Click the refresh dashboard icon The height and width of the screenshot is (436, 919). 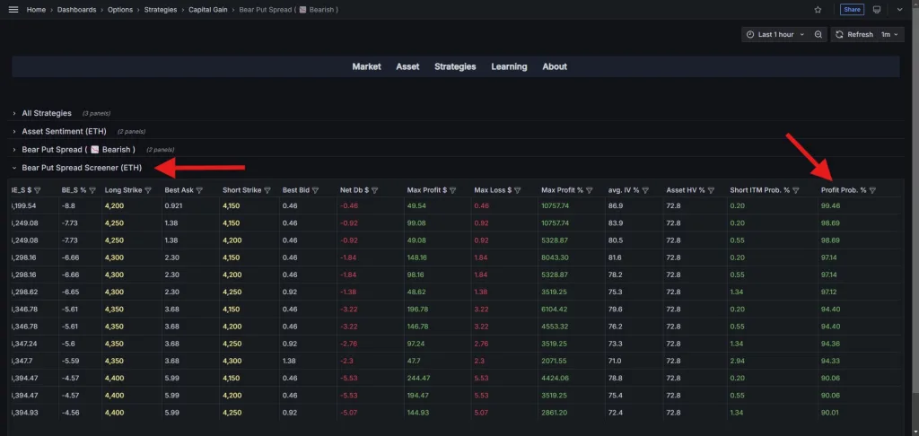(839, 34)
